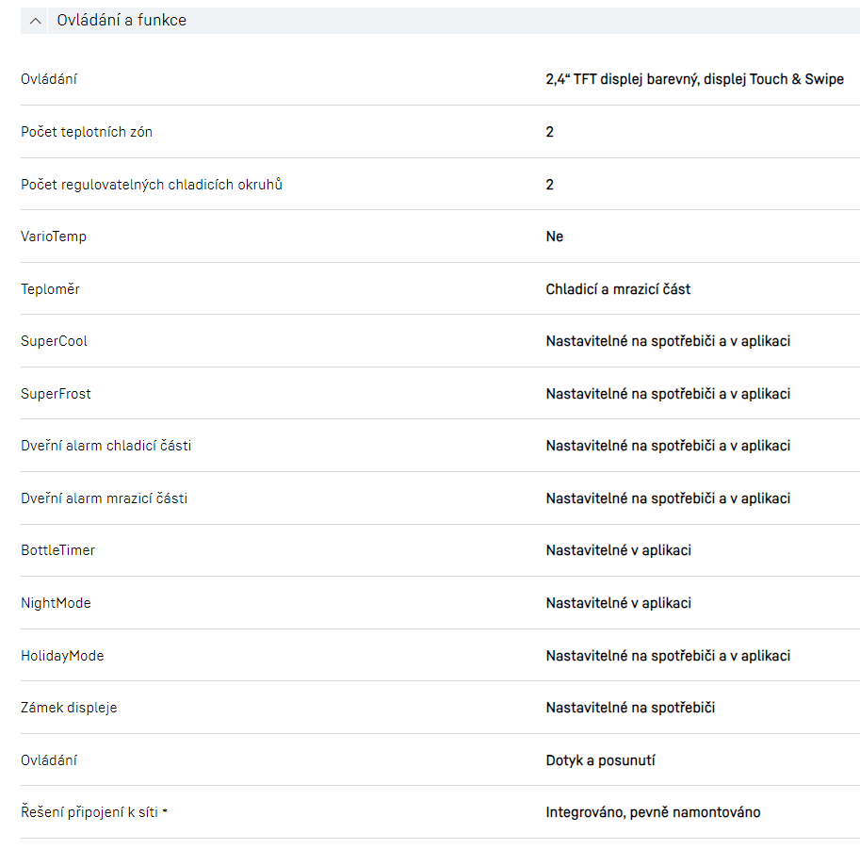The height and width of the screenshot is (849, 860).
Task: Click the Chladicí a mrazicí část value
Action: click(618, 289)
